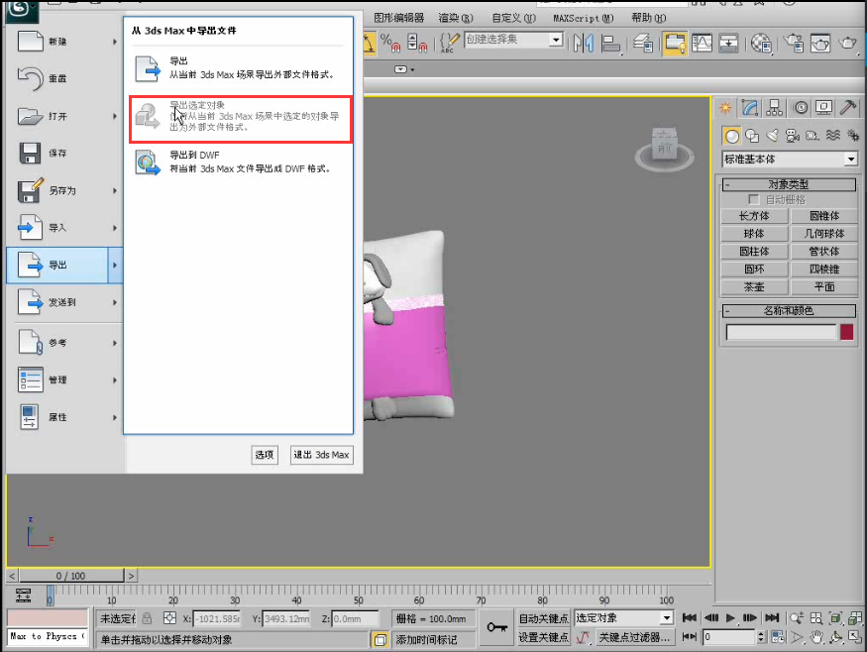Screen dimensions: 867x652
Task: Click the Mirror tool icon
Action: pyautogui.click(x=584, y=44)
